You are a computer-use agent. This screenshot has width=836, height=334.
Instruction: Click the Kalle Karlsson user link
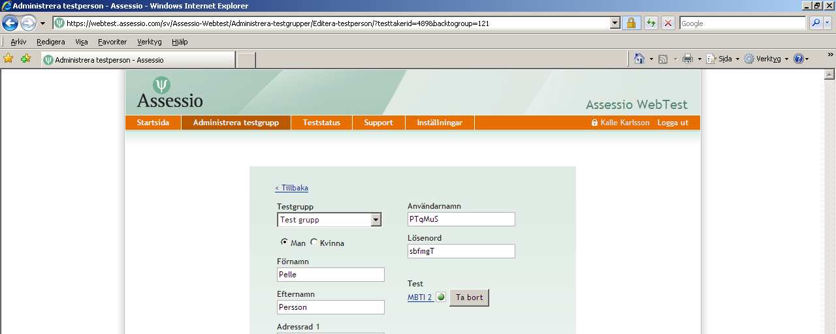tap(625, 123)
